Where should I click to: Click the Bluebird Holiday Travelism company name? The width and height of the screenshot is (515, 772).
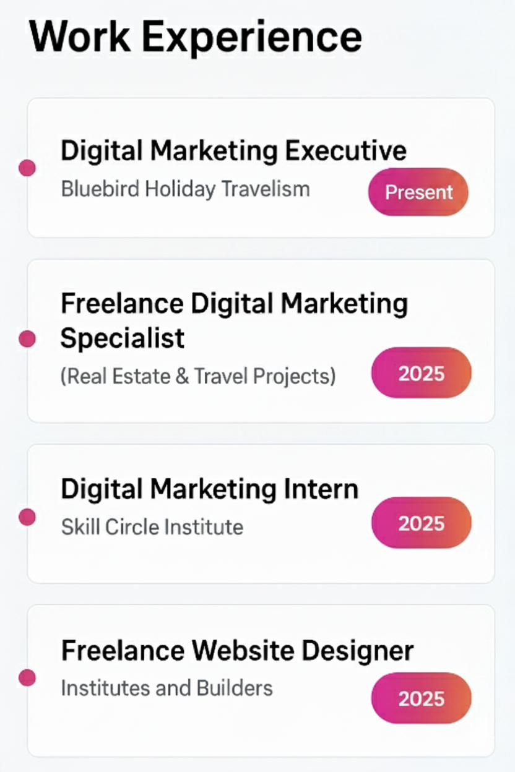point(185,189)
